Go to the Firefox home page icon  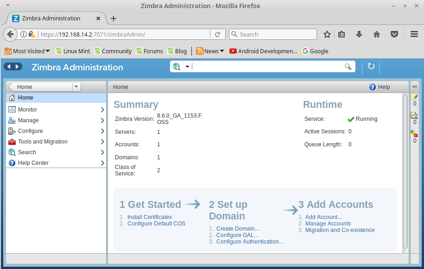point(377,34)
